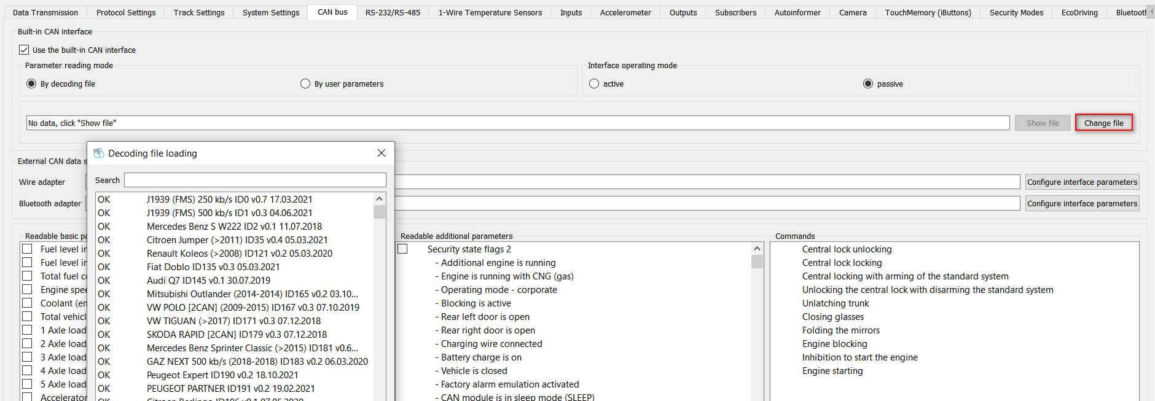Check the 1 Axle load parameter
Screen dimensions: 1155x401
point(28,330)
